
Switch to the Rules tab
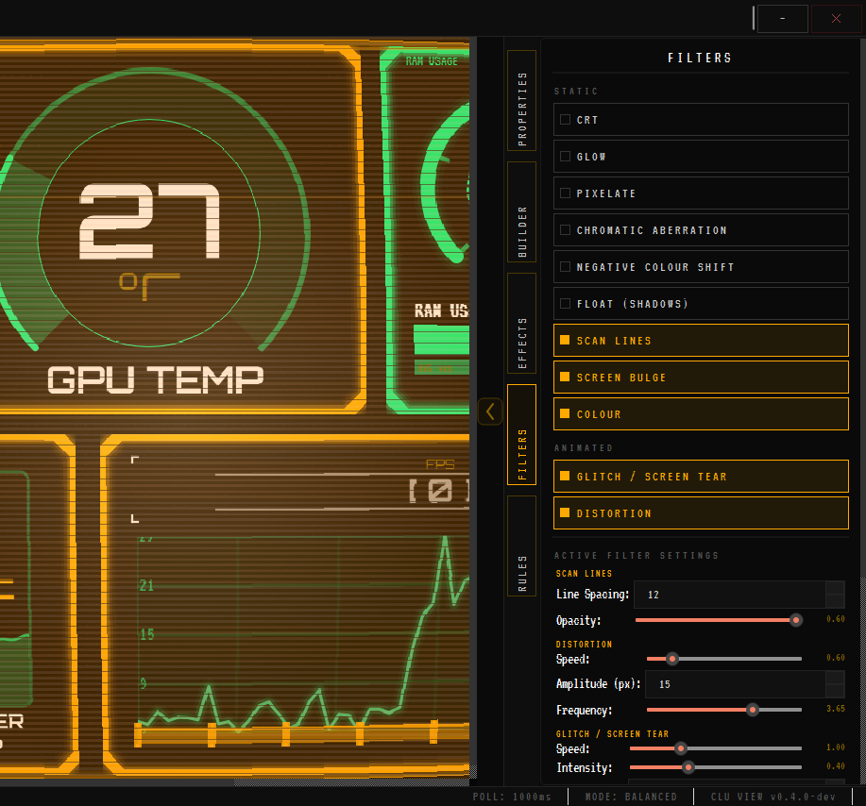[522, 546]
